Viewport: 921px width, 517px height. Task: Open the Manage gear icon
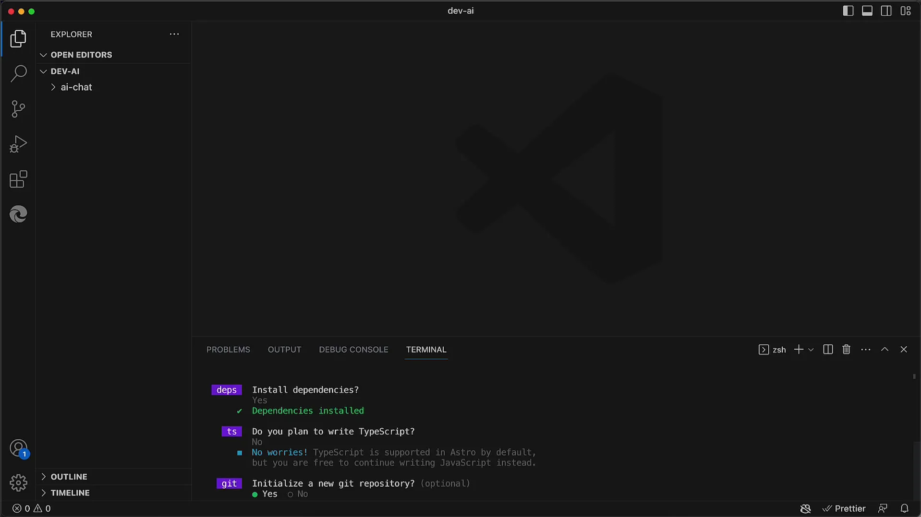[18, 482]
